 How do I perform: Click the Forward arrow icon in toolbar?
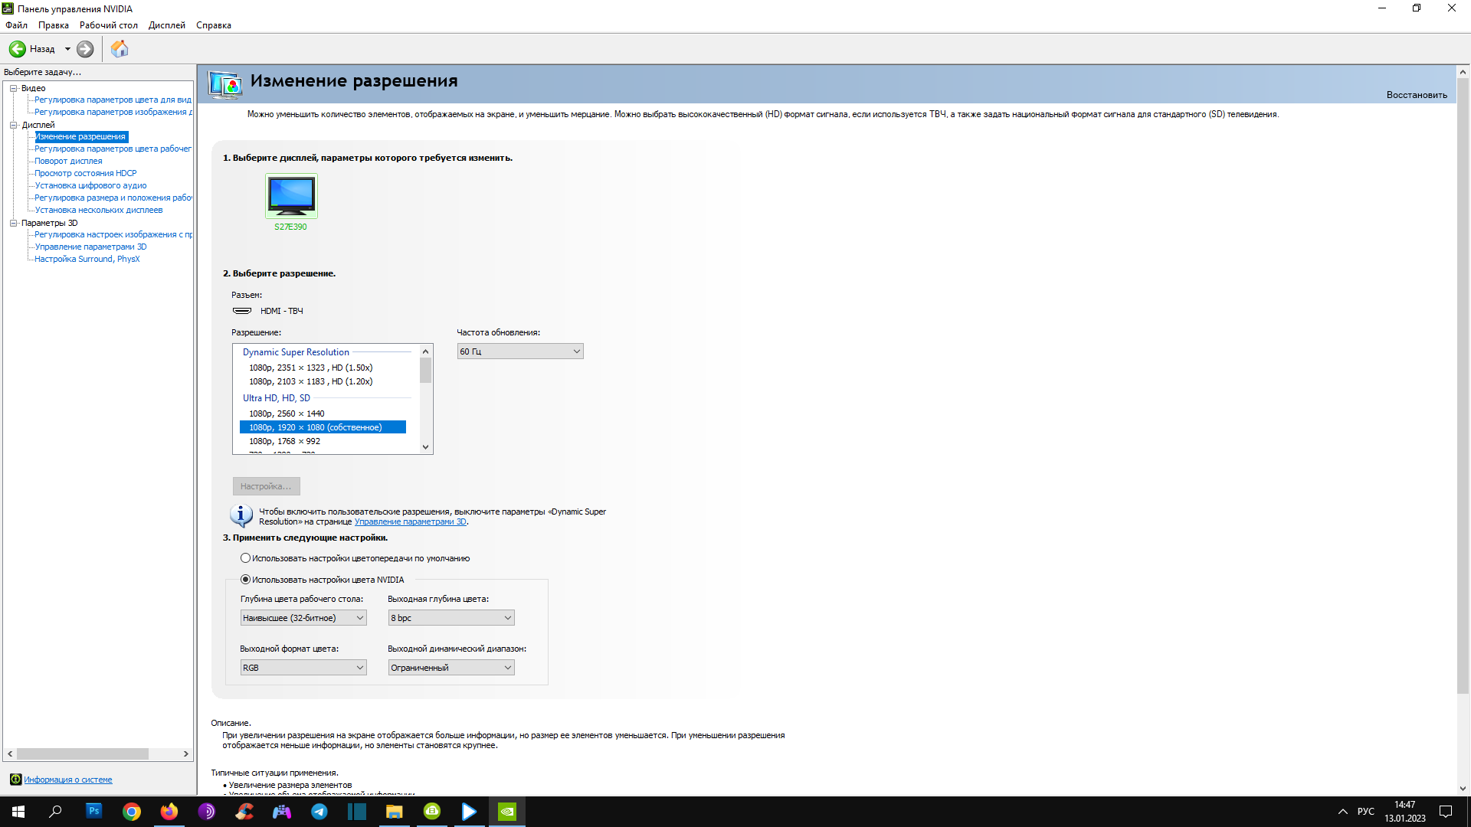[x=85, y=49]
